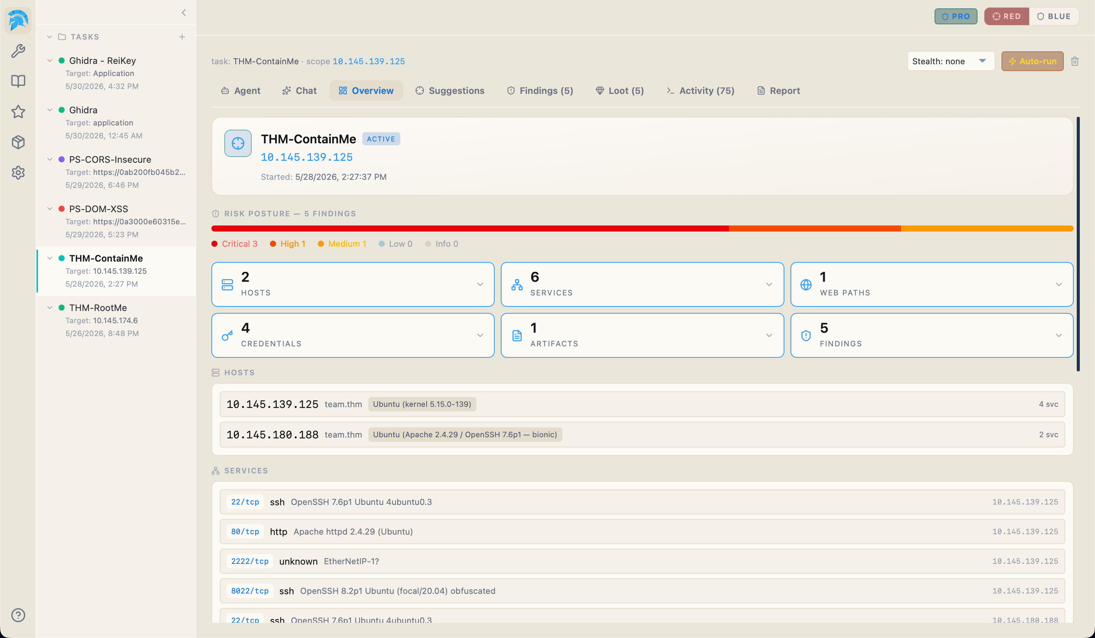Viewport: 1095px width, 638px height.
Task: Open the Agent tab
Action: [x=240, y=90]
